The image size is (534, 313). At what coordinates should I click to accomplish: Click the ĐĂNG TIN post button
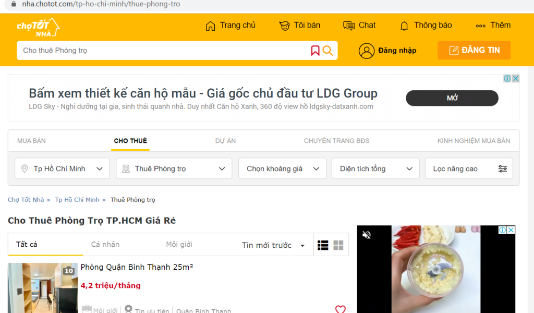point(474,50)
